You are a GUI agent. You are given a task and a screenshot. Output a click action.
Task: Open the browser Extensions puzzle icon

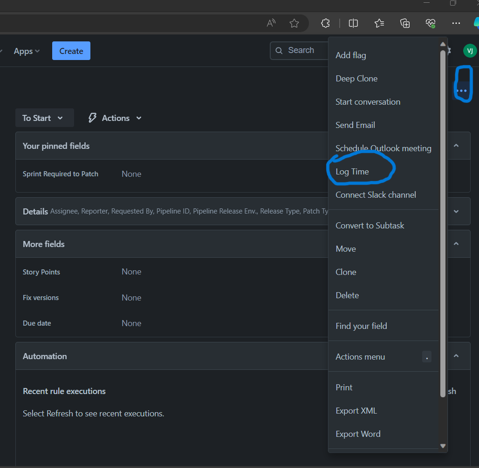[x=325, y=23]
